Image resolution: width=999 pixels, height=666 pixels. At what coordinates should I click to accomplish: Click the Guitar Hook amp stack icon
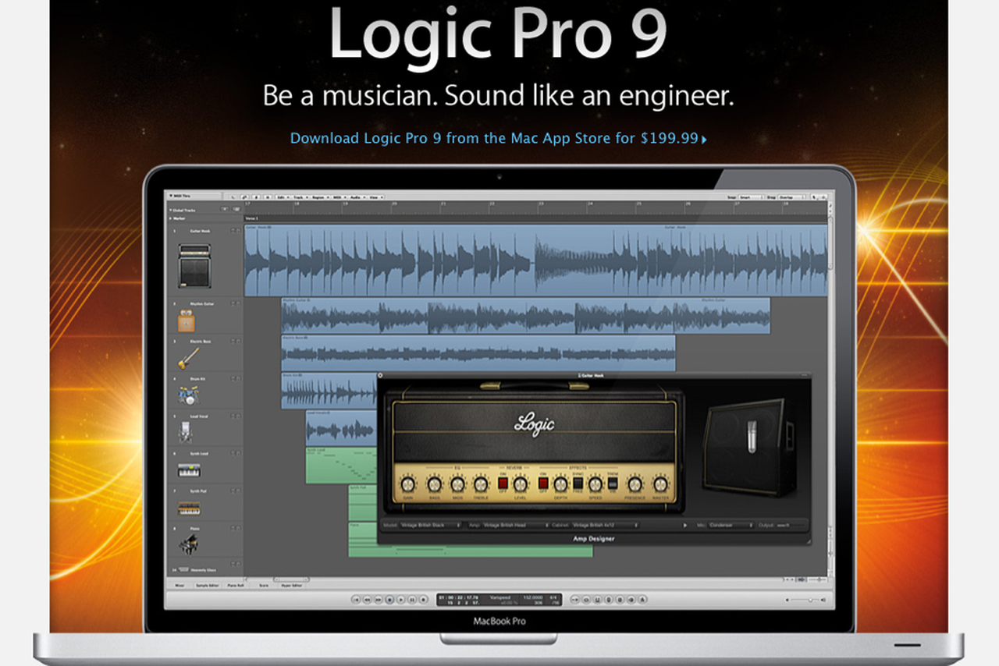pos(194,266)
